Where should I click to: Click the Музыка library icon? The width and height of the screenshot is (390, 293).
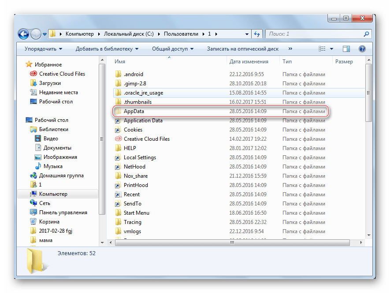[39, 166]
